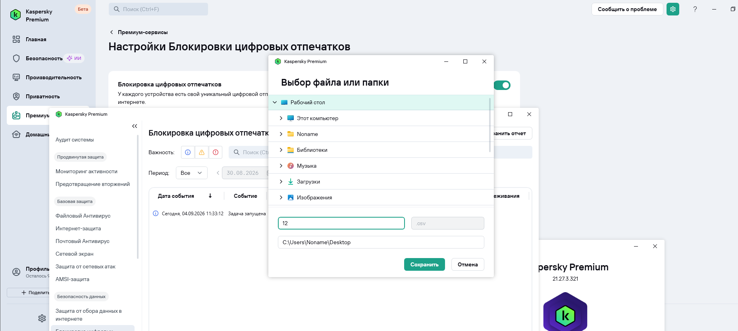
Task: Click the monitor icon beside Производительность
Action: (x=16, y=77)
